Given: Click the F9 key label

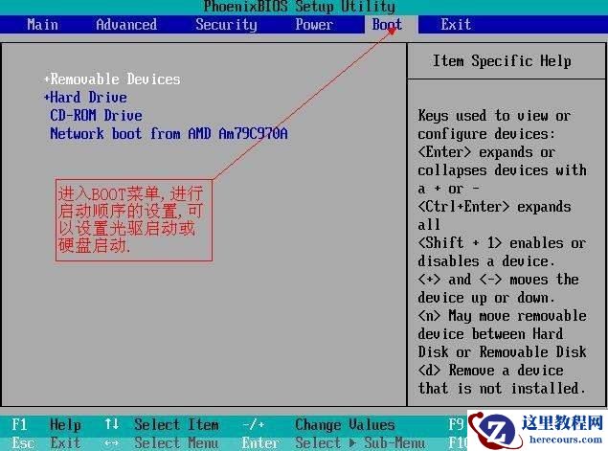Looking at the screenshot, I should (x=457, y=425).
